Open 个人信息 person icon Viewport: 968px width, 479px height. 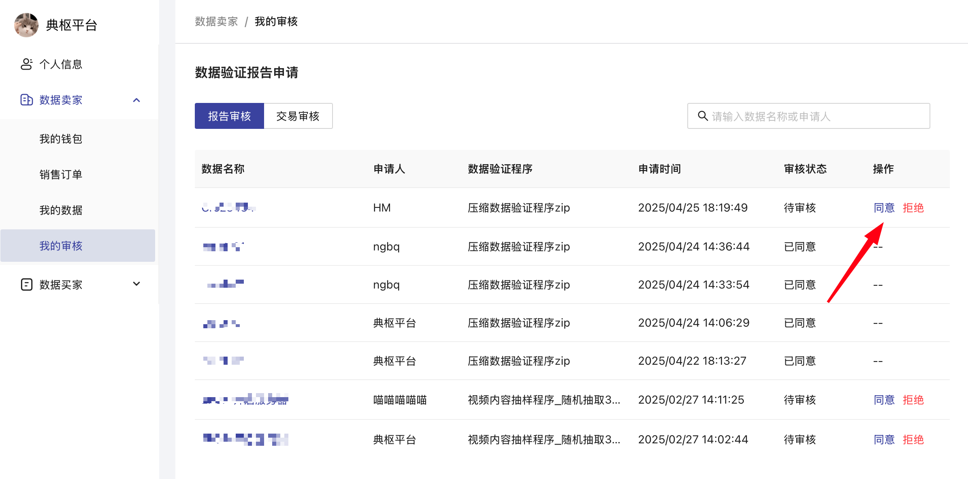(x=26, y=64)
